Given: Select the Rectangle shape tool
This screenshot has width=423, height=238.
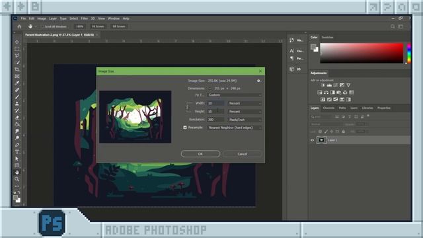Looking at the screenshot, I should point(17,165).
